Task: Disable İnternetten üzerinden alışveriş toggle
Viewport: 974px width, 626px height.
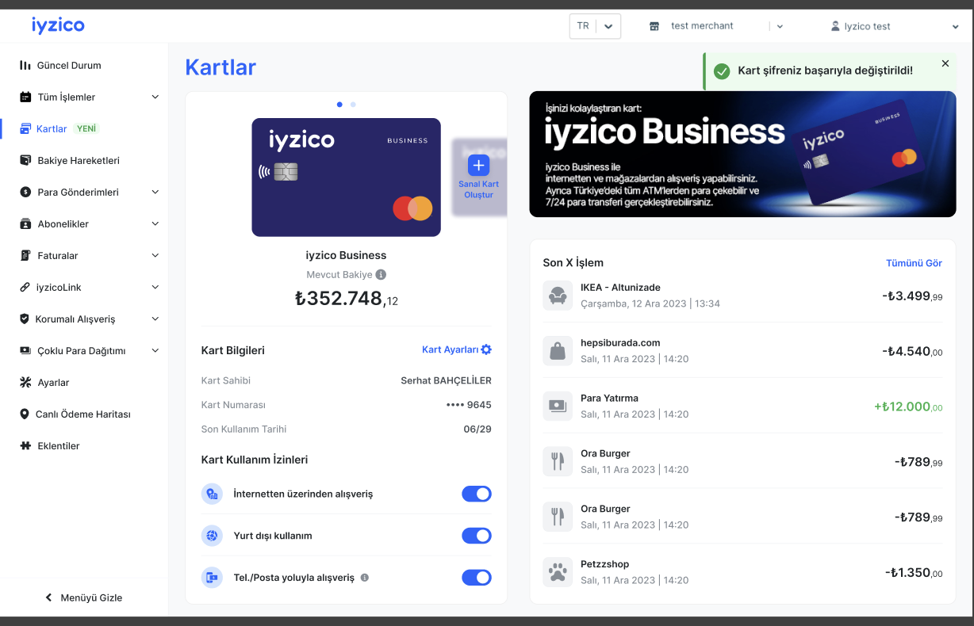Action: pyautogui.click(x=477, y=494)
